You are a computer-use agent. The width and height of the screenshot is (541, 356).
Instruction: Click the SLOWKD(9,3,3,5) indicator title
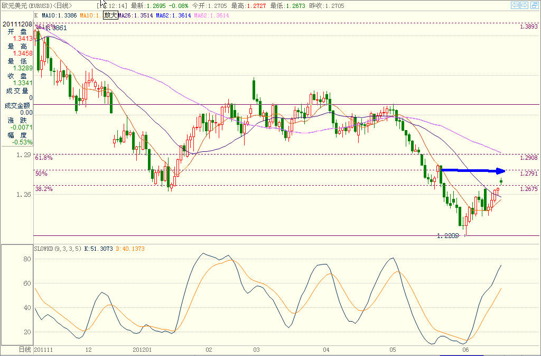58,249
